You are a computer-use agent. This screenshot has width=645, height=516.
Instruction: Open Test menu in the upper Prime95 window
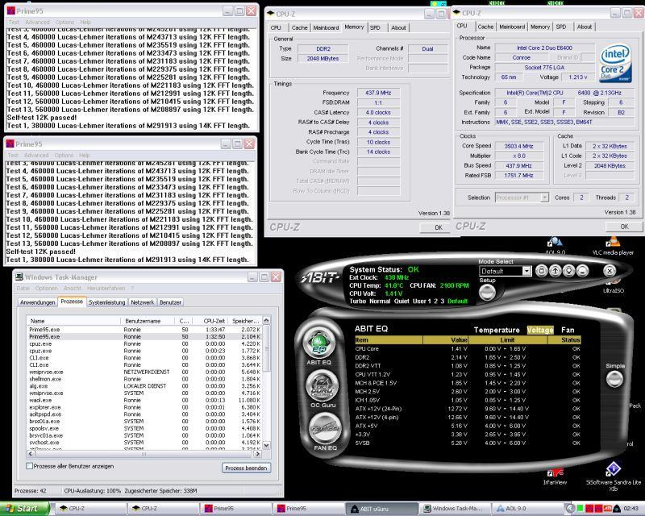click(x=14, y=23)
